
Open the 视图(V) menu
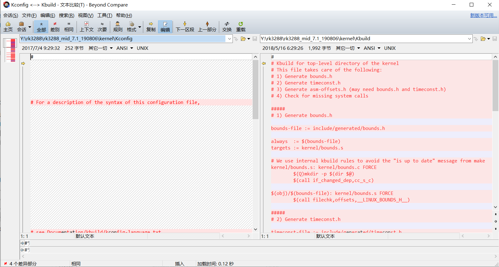86,15
